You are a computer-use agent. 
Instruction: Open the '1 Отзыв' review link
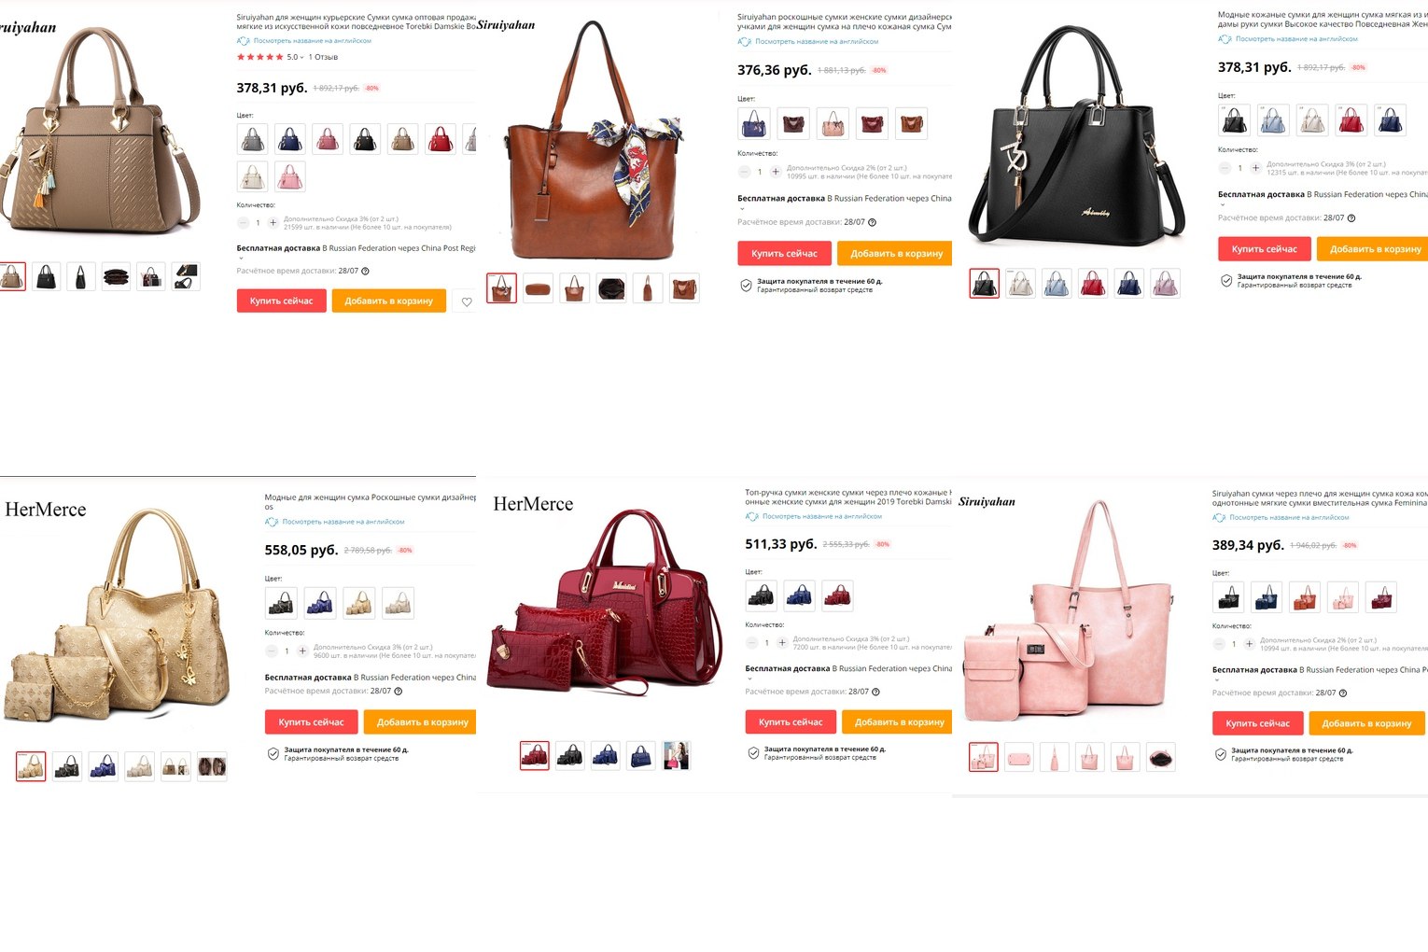(323, 57)
